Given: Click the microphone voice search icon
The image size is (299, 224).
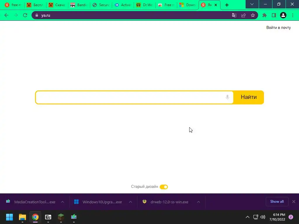Looking at the screenshot, I should [x=227, y=97].
